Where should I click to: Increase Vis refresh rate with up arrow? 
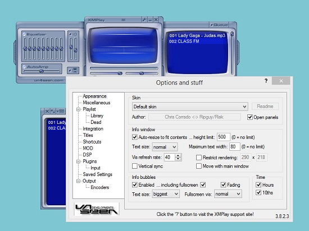178,155
